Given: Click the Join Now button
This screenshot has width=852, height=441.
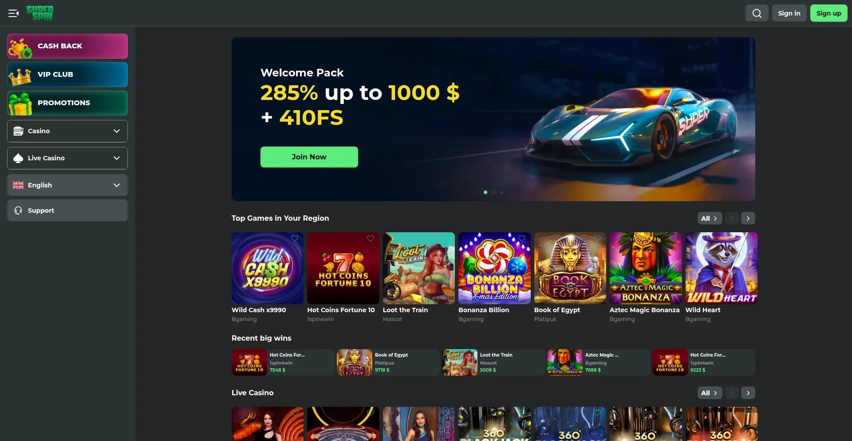Looking at the screenshot, I should 309,157.
